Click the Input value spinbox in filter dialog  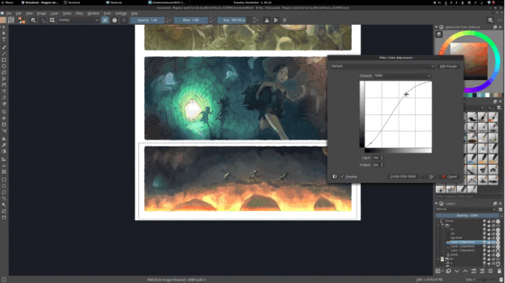pos(378,158)
